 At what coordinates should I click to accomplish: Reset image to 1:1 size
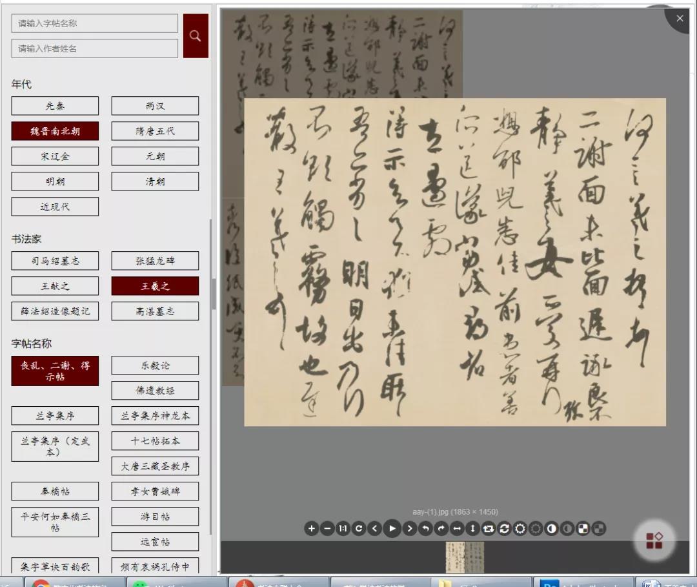343,529
